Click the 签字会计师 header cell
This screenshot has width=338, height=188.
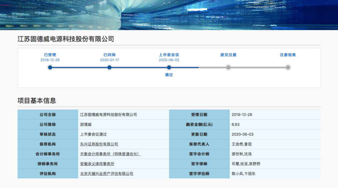pyautogui.click(x=199, y=154)
